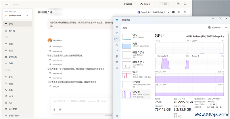Viewport: 230px width, 119px height.
Task: Click the microphone icon below the input
Action: pyautogui.click(x=54, y=109)
